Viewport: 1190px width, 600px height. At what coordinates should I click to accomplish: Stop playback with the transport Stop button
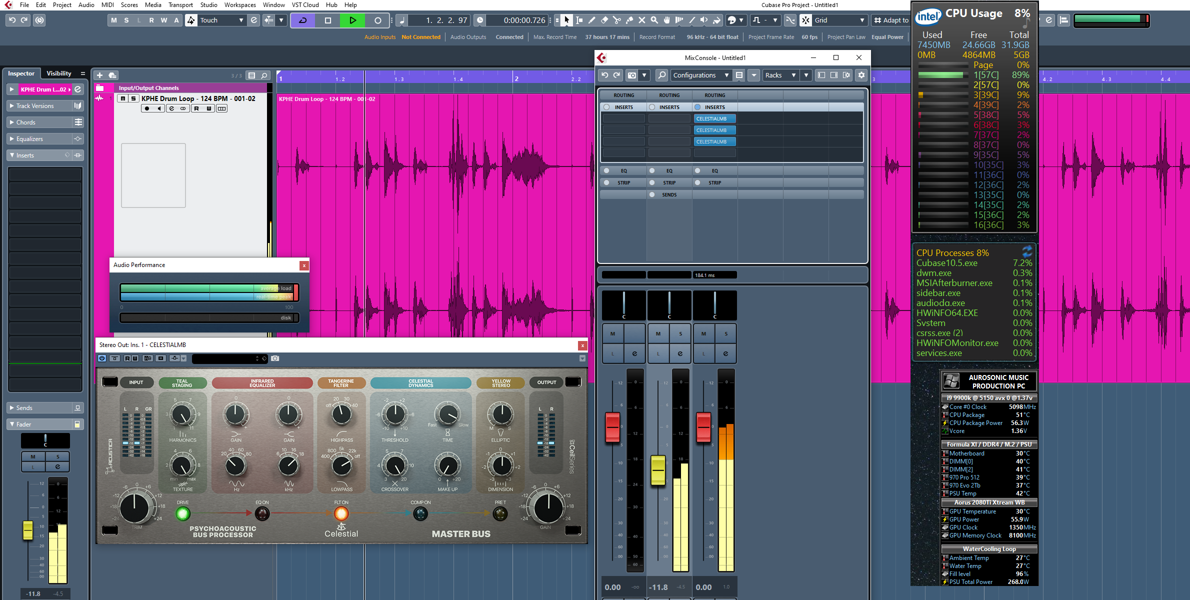[328, 20]
